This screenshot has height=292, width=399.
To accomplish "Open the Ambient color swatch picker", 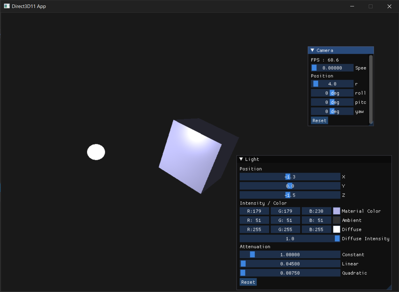I will point(337,220).
